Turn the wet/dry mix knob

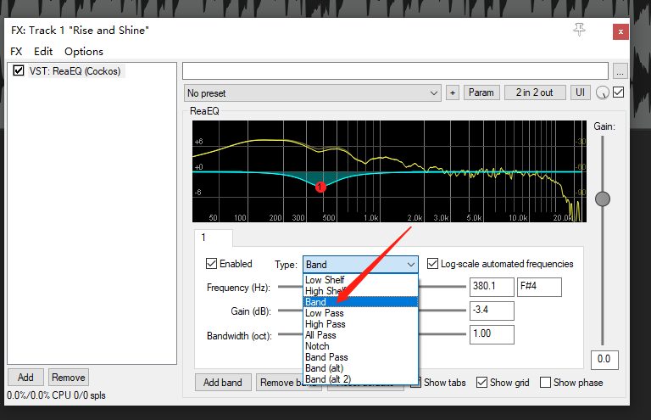pyautogui.click(x=602, y=92)
